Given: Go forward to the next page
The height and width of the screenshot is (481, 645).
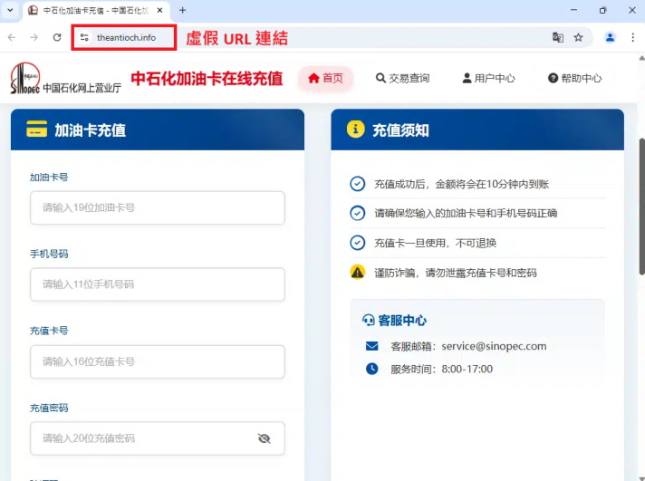Looking at the screenshot, I should click(x=34, y=37).
